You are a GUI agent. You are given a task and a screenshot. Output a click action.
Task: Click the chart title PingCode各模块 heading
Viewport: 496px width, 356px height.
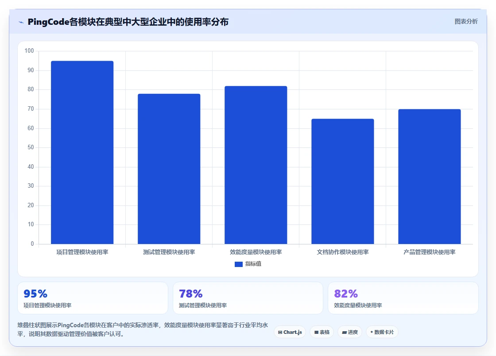pyautogui.click(x=128, y=22)
